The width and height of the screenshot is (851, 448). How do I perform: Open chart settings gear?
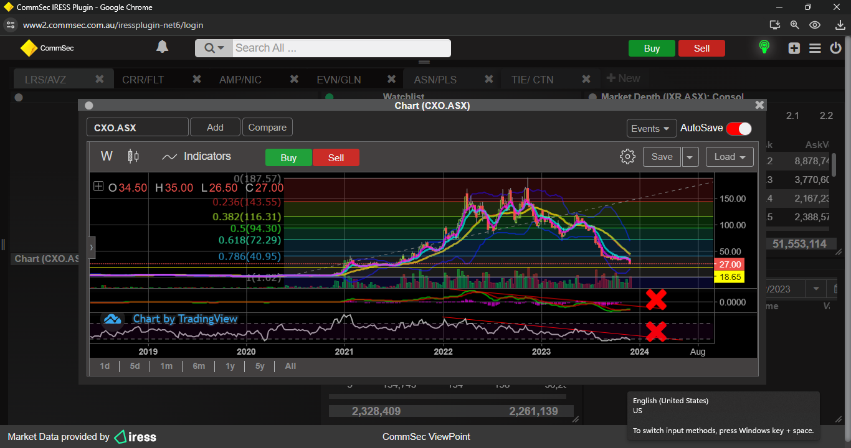[x=627, y=157]
